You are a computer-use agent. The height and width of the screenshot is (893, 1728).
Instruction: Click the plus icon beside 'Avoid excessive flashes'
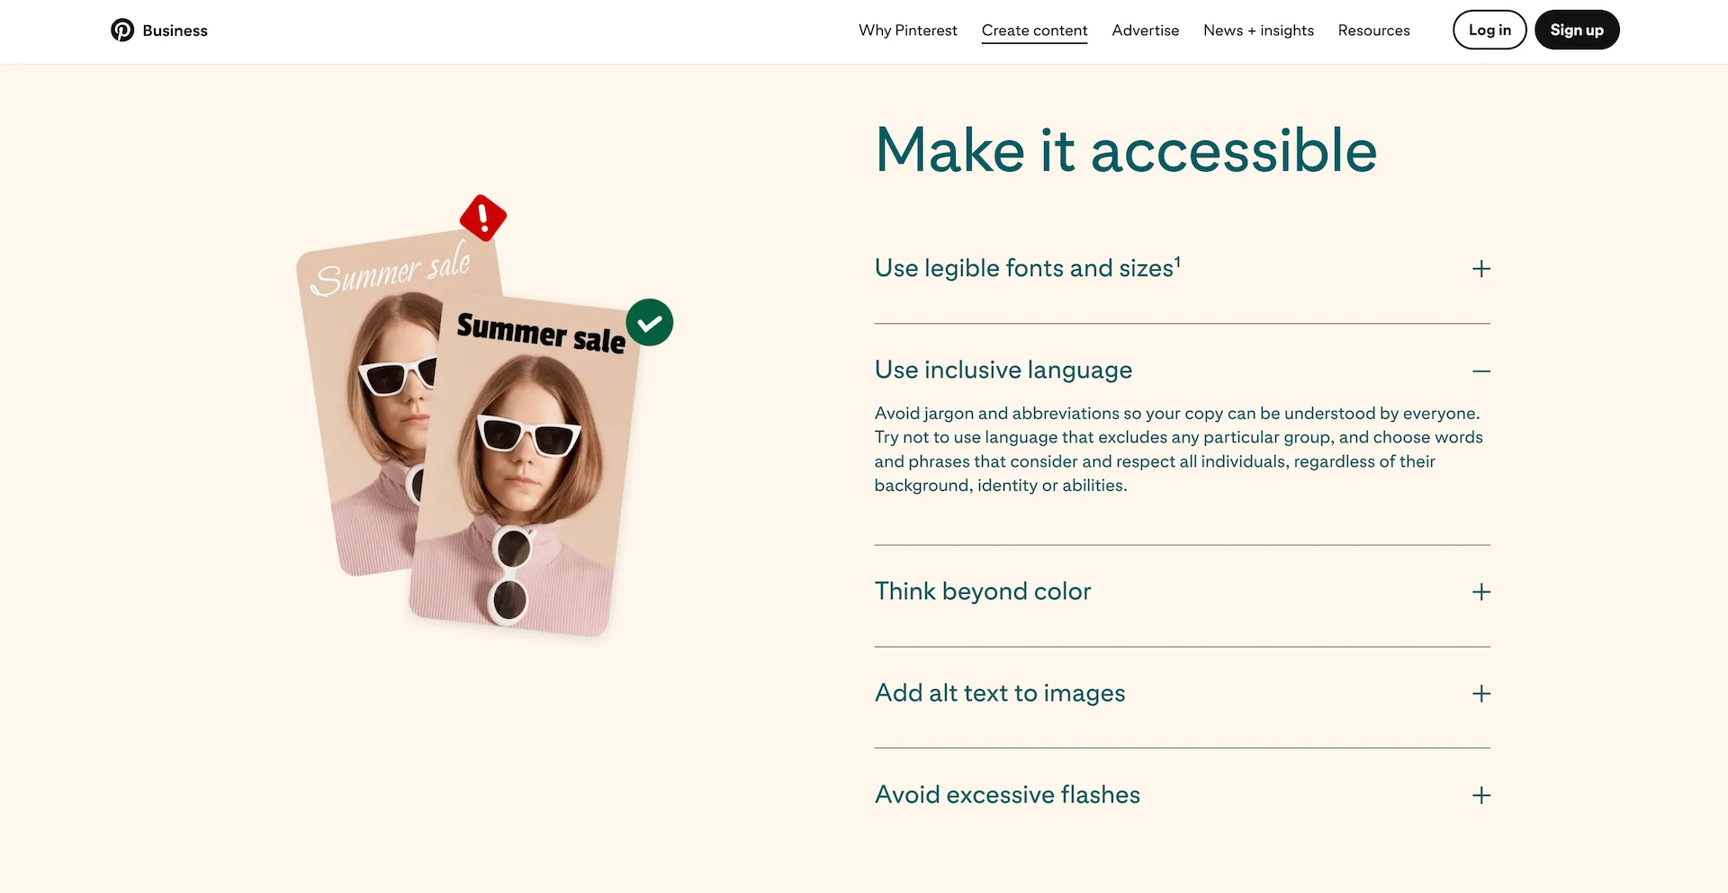[1480, 795]
